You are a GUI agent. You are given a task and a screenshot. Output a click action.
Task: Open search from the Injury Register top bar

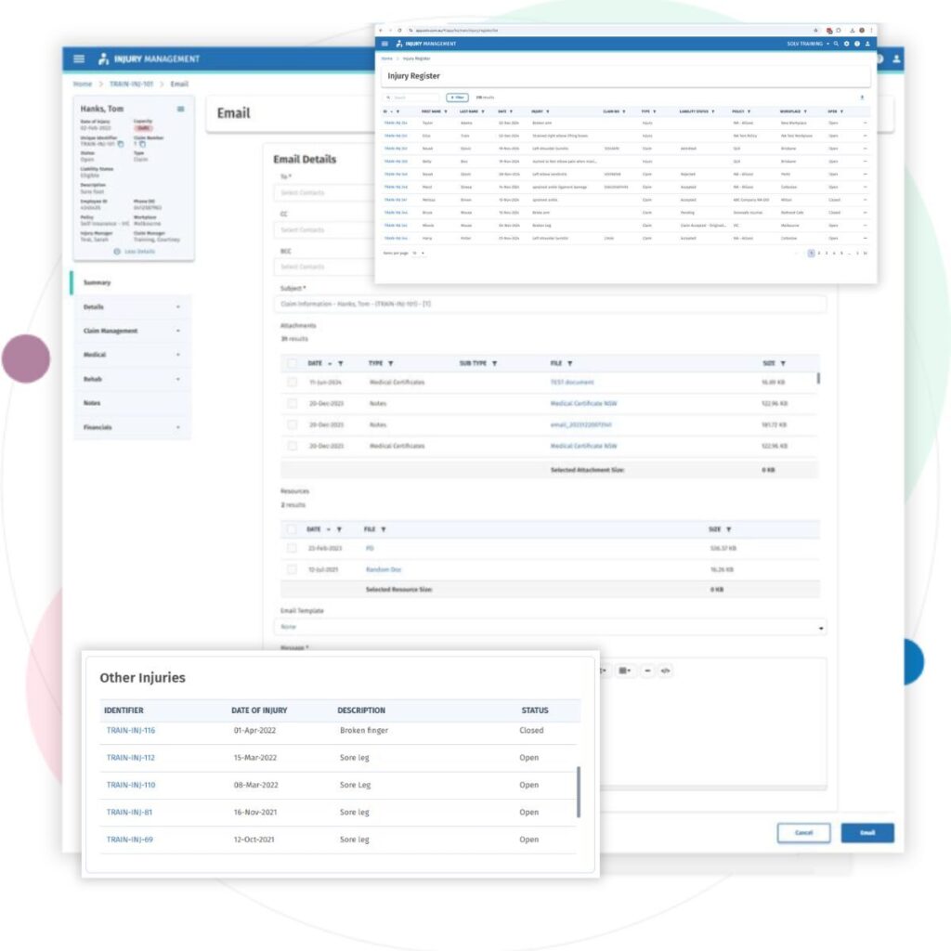[836, 44]
